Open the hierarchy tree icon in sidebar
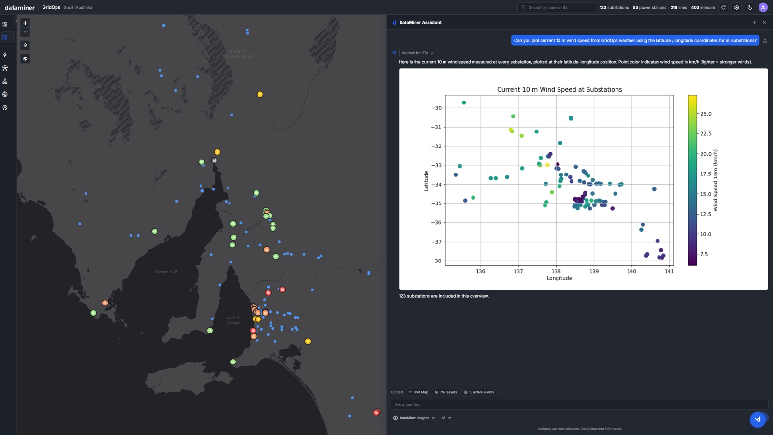 click(5, 81)
